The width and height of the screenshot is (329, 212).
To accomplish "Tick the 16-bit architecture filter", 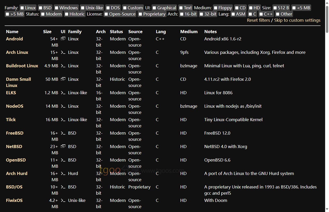I will click(182, 14).
